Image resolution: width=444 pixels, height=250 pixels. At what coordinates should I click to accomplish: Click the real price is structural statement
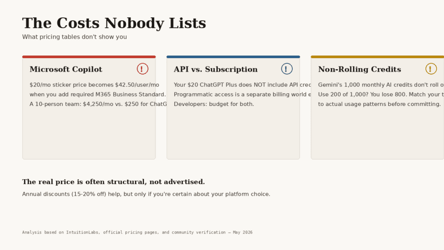coord(114,182)
